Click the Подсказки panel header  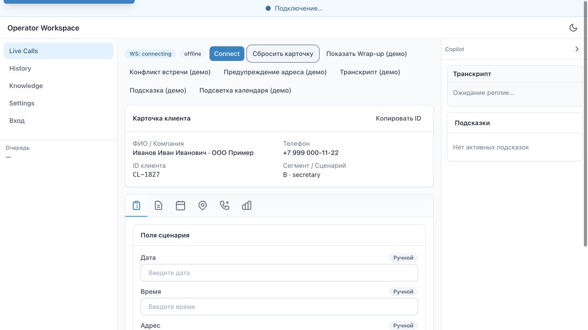coord(514,123)
